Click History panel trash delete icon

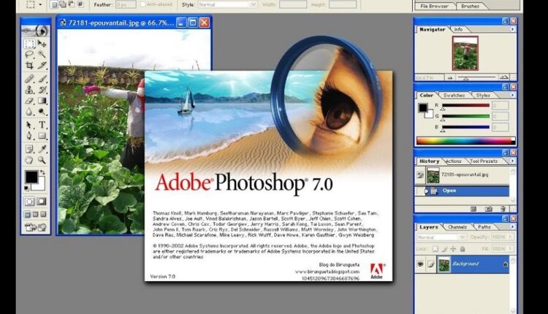(503, 209)
